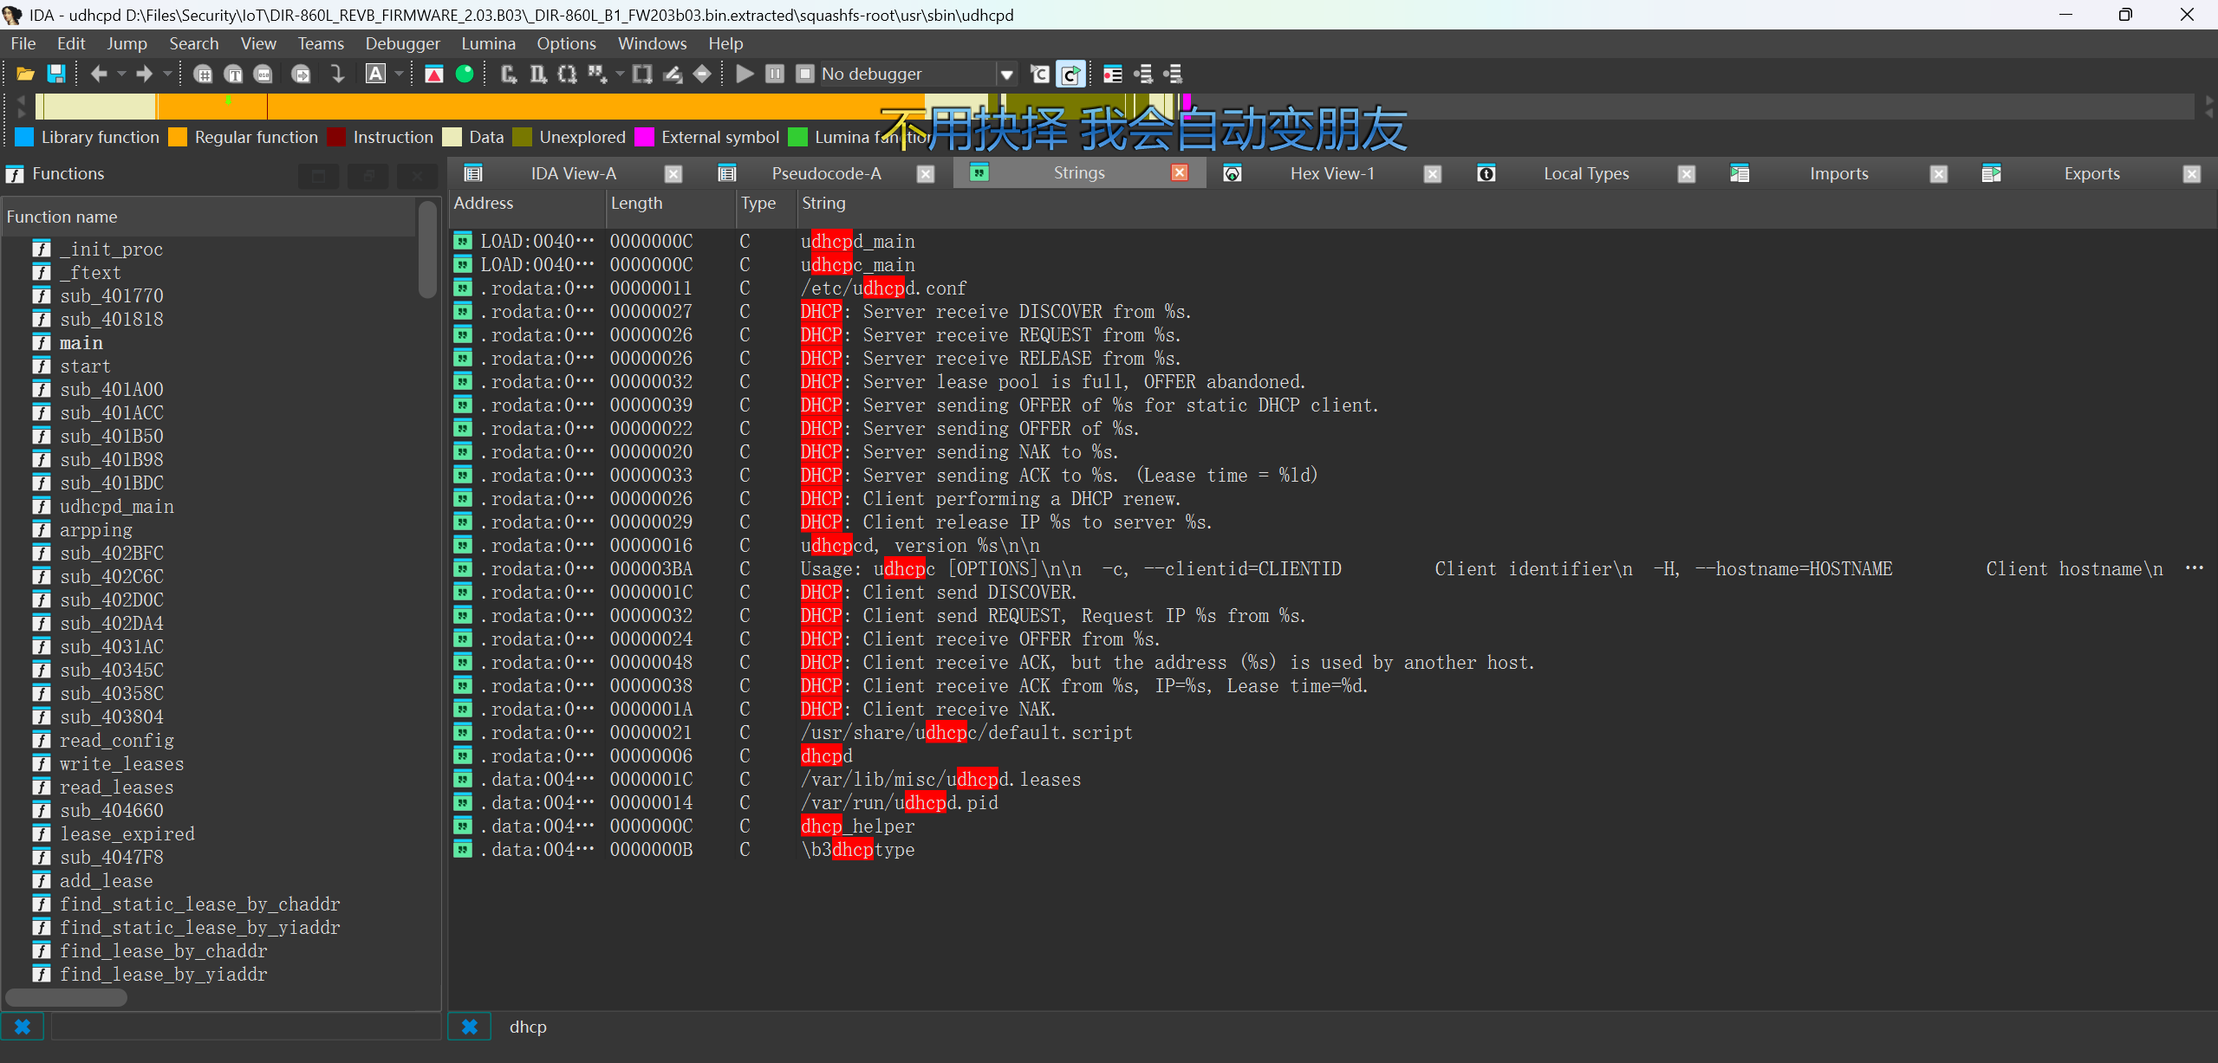This screenshot has height=1063, width=2218.
Task: Jump back with the left arrow
Action: point(99,75)
